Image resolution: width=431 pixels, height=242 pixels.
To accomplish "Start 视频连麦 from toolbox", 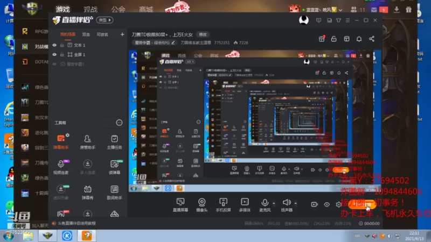I will click(61, 167).
